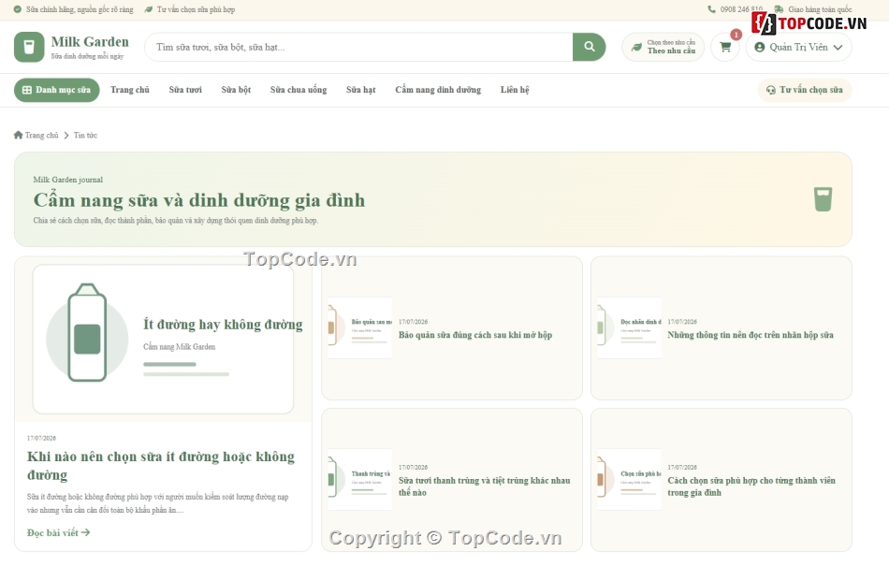889x566 pixels.
Task: Click the delivery truck icon in top bar
Action: tap(779, 9)
